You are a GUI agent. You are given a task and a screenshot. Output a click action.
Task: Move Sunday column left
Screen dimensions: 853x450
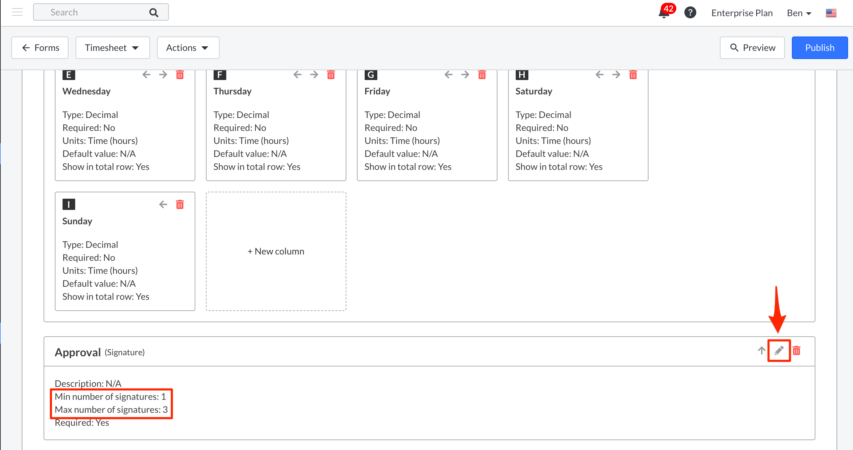163,205
